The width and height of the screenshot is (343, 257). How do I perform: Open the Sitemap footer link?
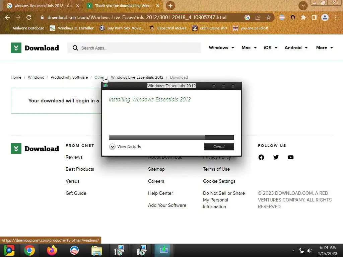pyautogui.click(x=156, y=169)
